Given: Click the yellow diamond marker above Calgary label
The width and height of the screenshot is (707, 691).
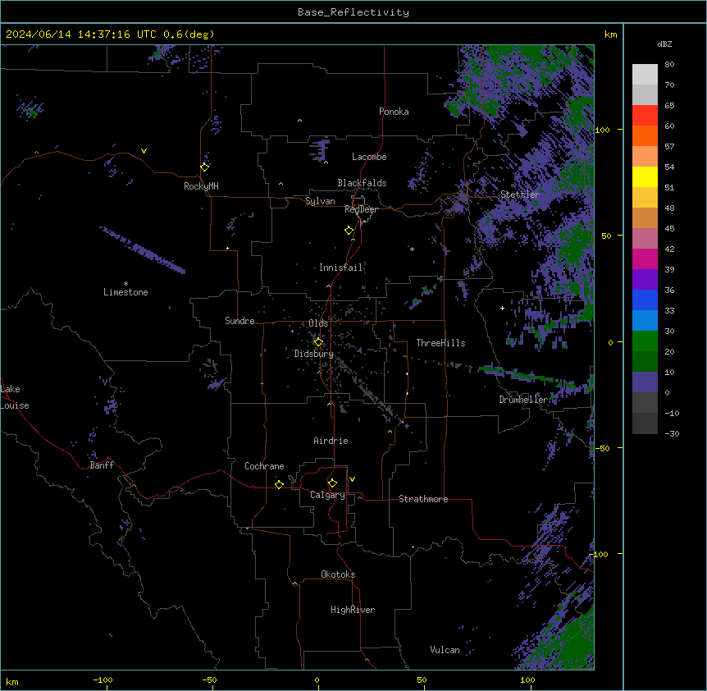Looking at the screenshot, I should tap(332, 483).
